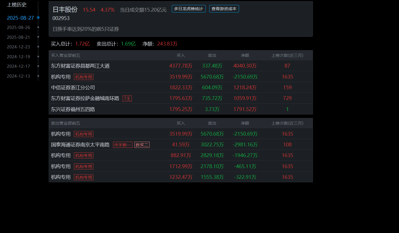
Task: Click the listing count 729
Action: tap(287, 98)
